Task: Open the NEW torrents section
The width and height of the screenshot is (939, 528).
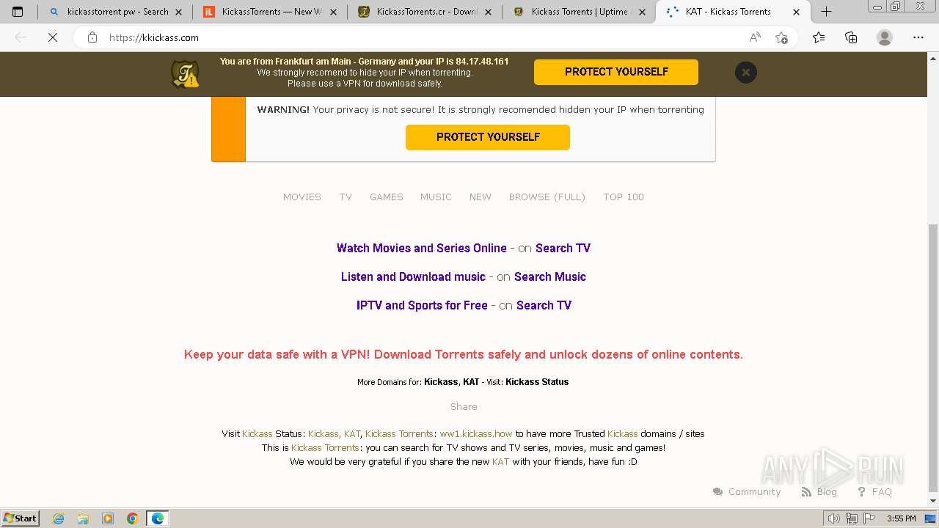Action: [x=481, y=197]
